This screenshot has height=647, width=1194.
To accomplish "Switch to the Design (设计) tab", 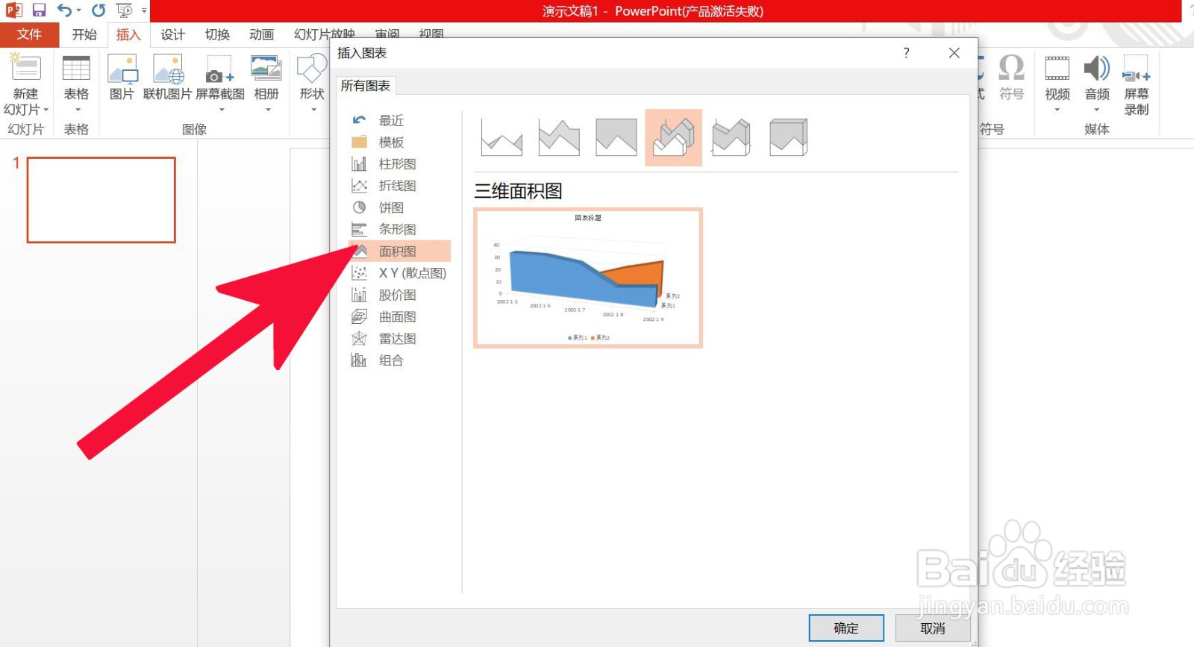I will tap(172, 34).
